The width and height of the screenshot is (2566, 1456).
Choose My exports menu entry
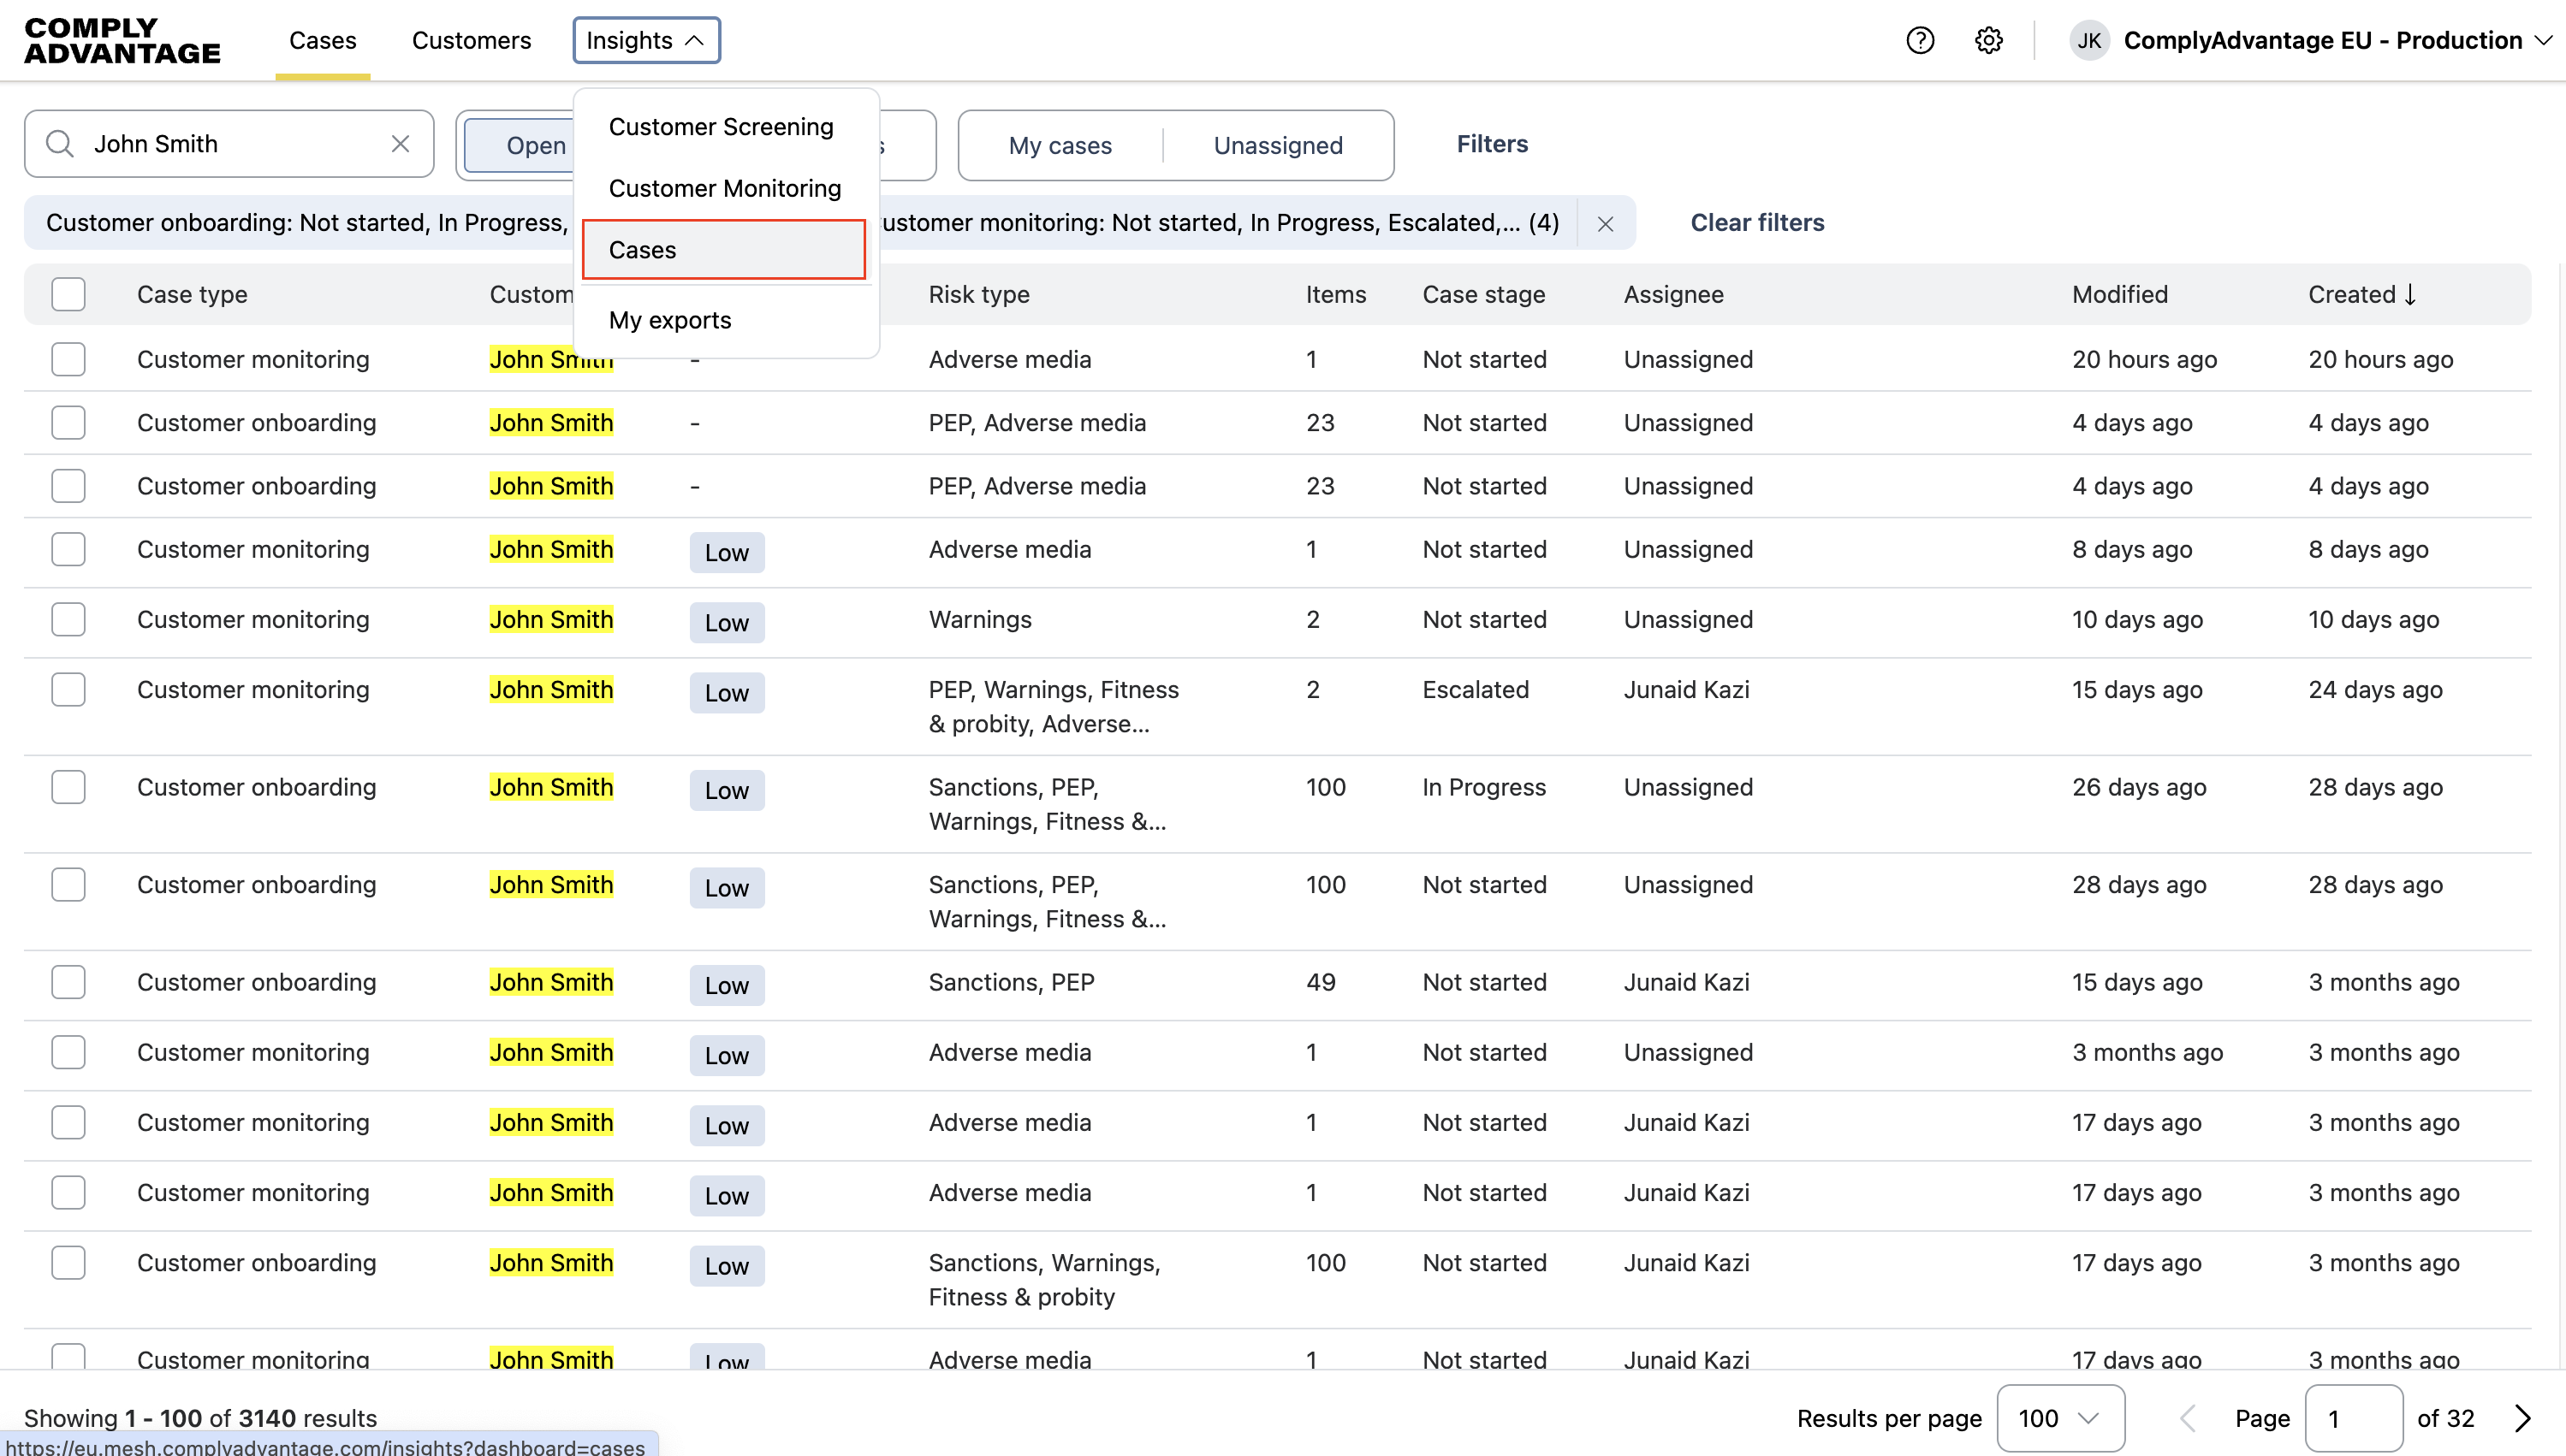(669, 320)
